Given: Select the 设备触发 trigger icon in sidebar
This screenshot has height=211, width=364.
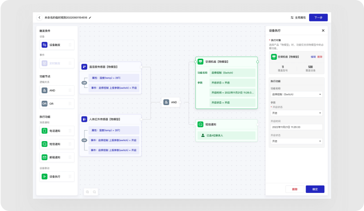Looking at the screenshot, I should click(44, 45).
